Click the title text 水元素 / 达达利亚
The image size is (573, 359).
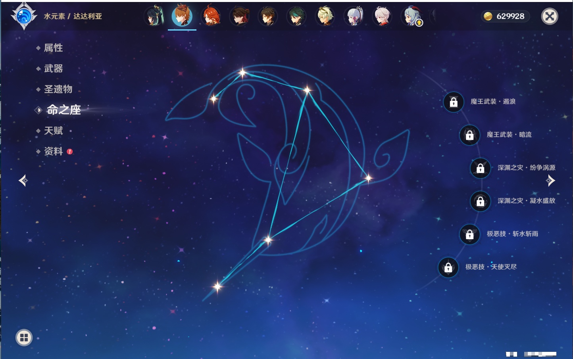point(73,16)
